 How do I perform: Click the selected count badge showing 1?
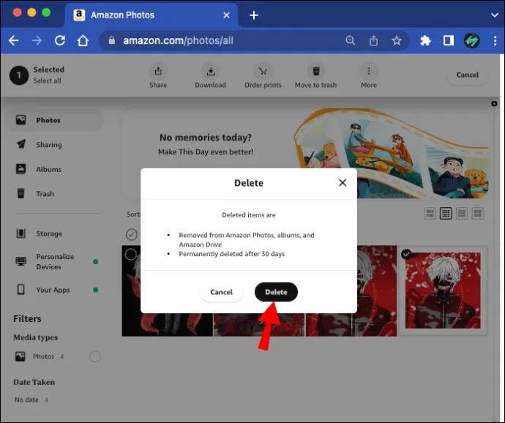coord(19,75)
